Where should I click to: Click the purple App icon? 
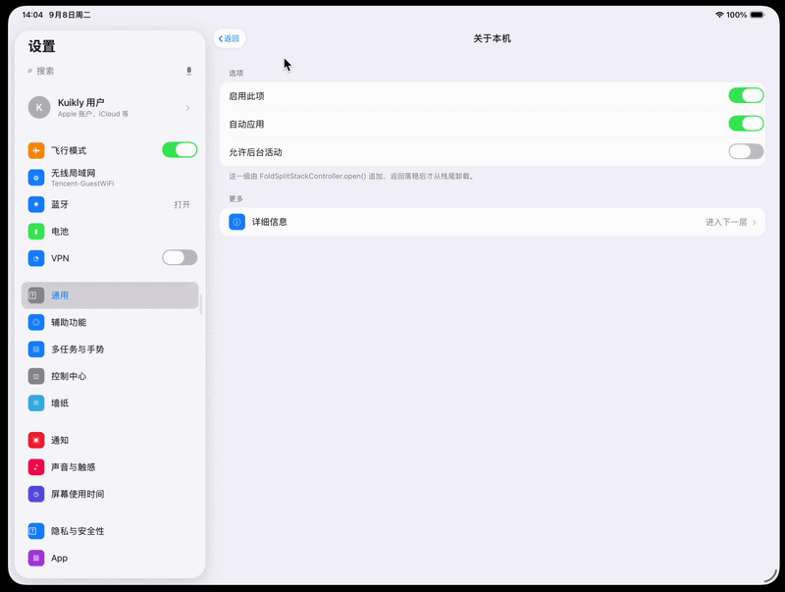point(36,558)
